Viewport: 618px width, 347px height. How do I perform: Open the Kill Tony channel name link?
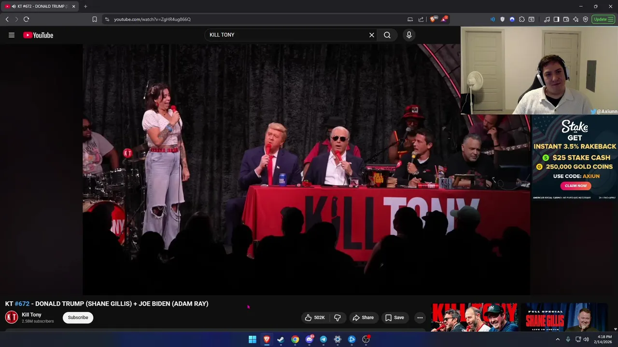[31, 315]
